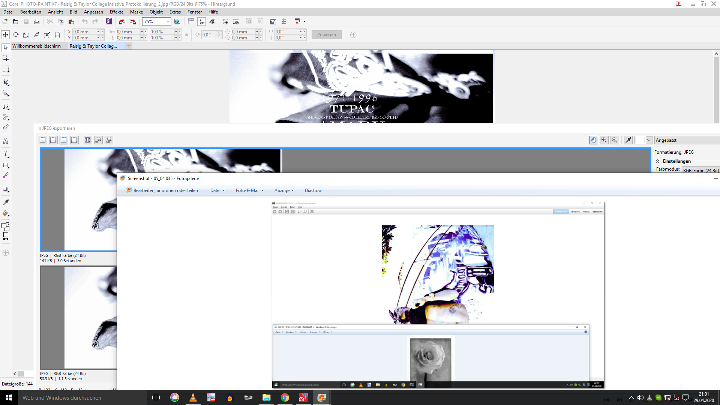
Task: Paste from clipboard using the toolbar icon
Action: [71, 22]
